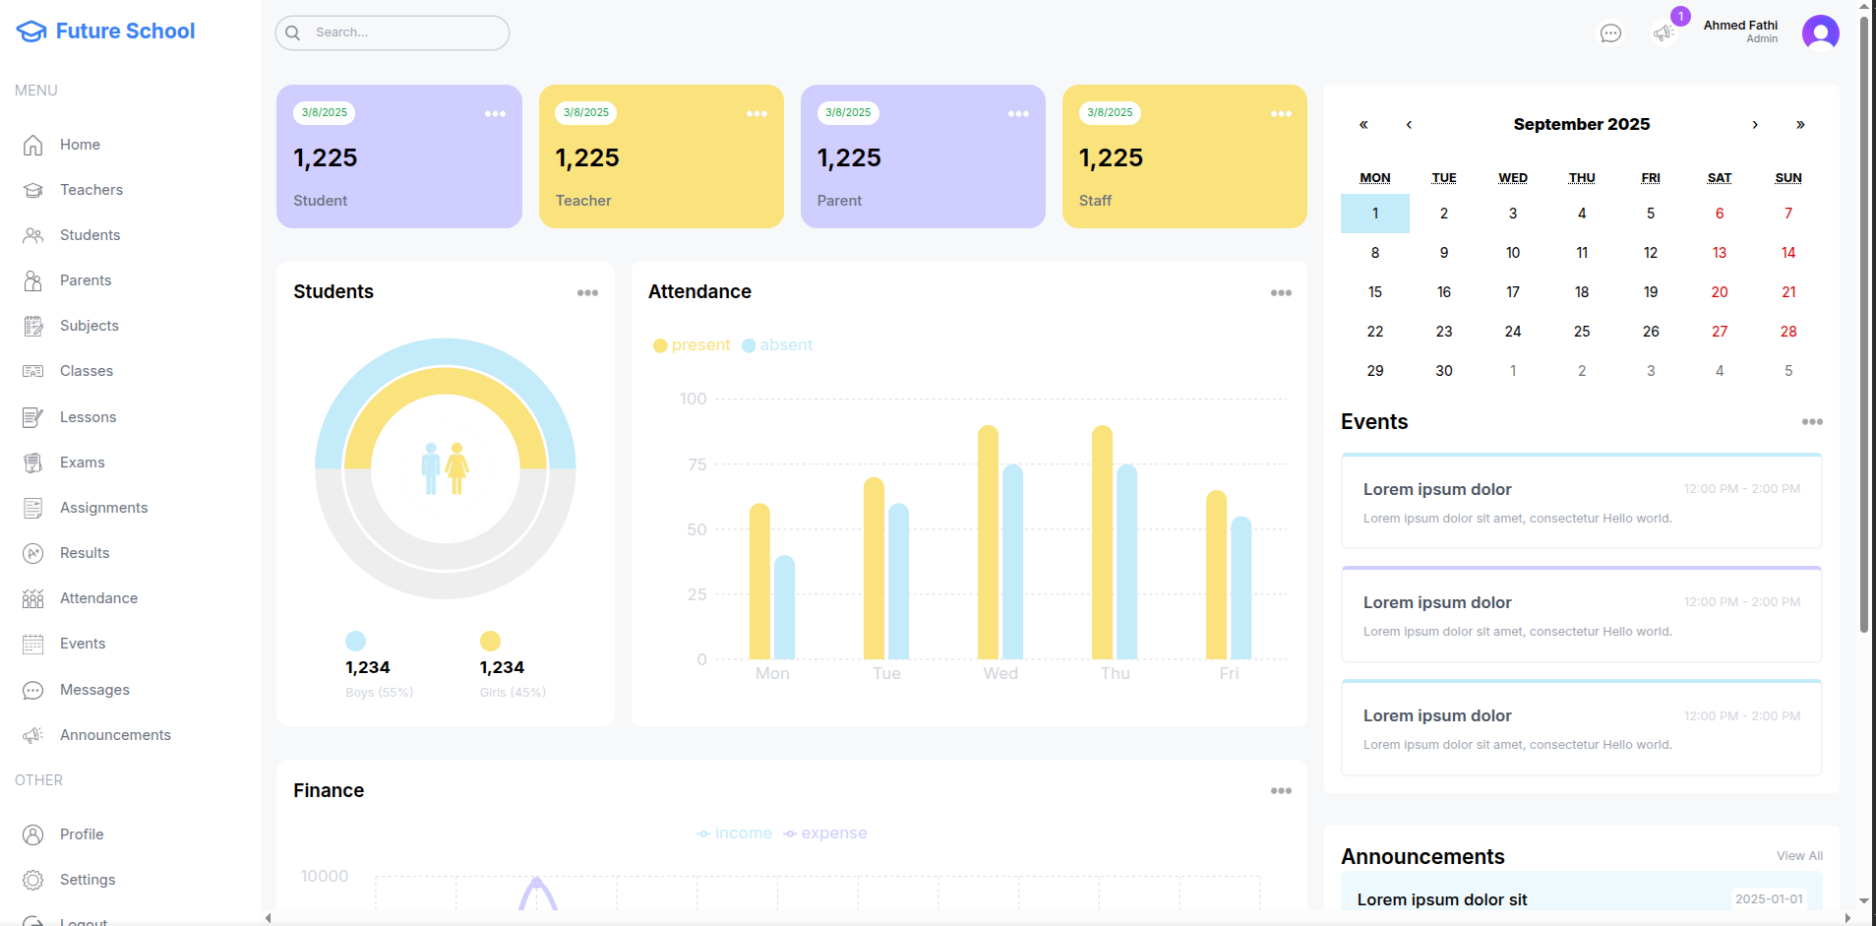Go to next month in calendar
This screenshot has width=1876, height=926.
1754,125
